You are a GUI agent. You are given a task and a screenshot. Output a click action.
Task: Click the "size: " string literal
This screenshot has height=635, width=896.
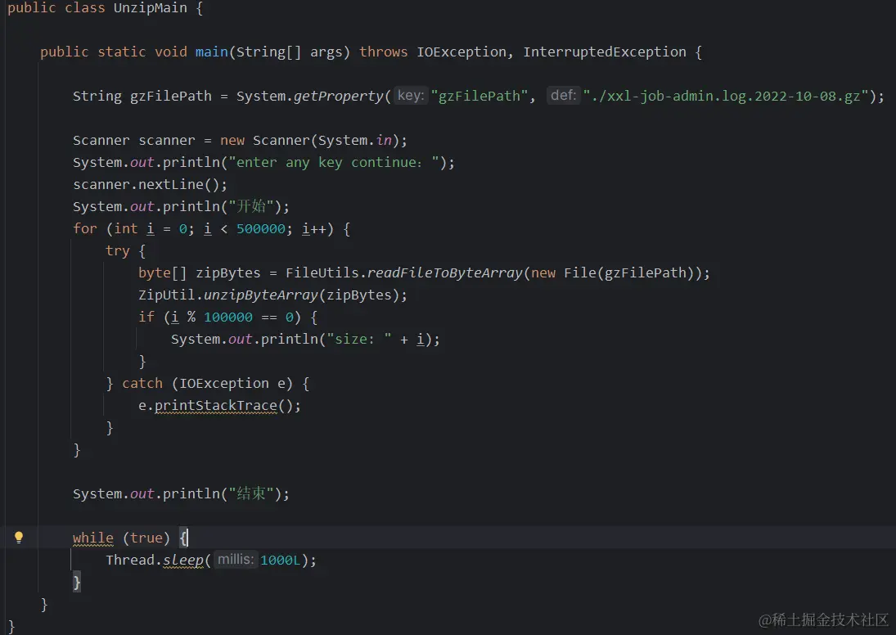pyautogui.click(x=359, y=339)
